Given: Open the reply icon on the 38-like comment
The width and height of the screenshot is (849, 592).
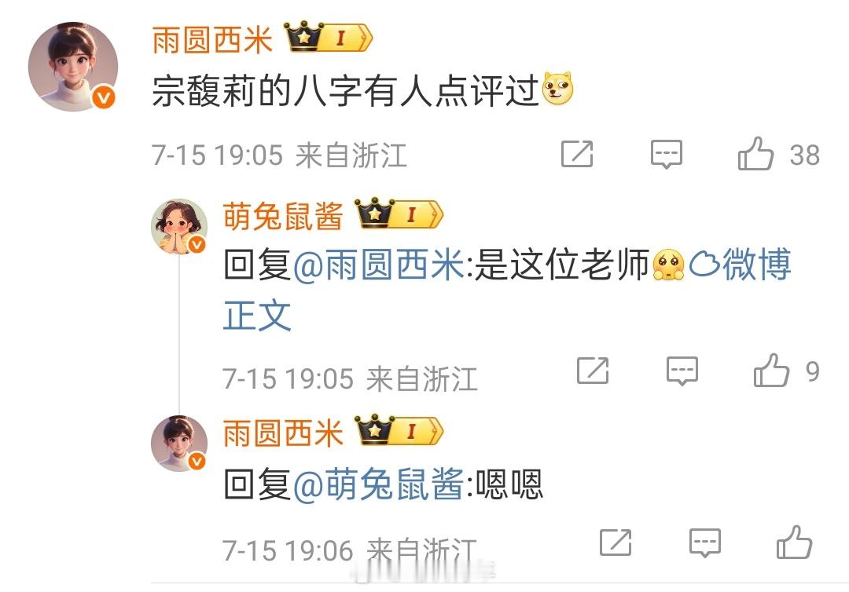Looking at the screenshot, I should [666, 155].
